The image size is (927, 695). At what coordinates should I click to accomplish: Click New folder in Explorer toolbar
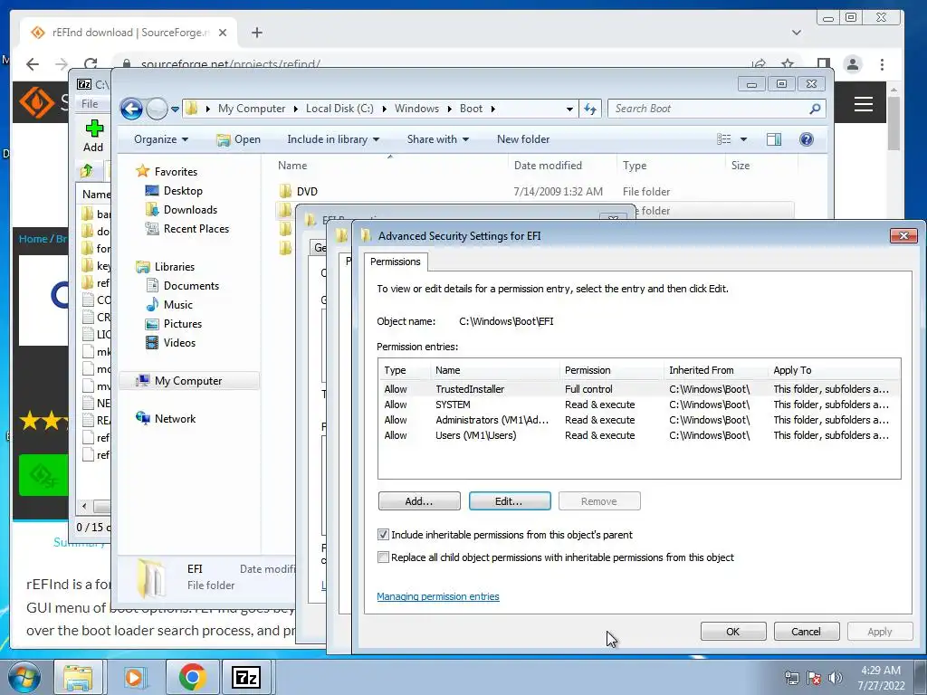(523, 139)
